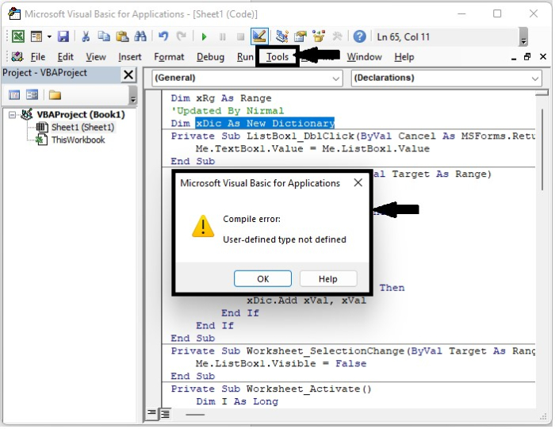
Task: Copy the selected code with Copy icon
Action: 104,36
